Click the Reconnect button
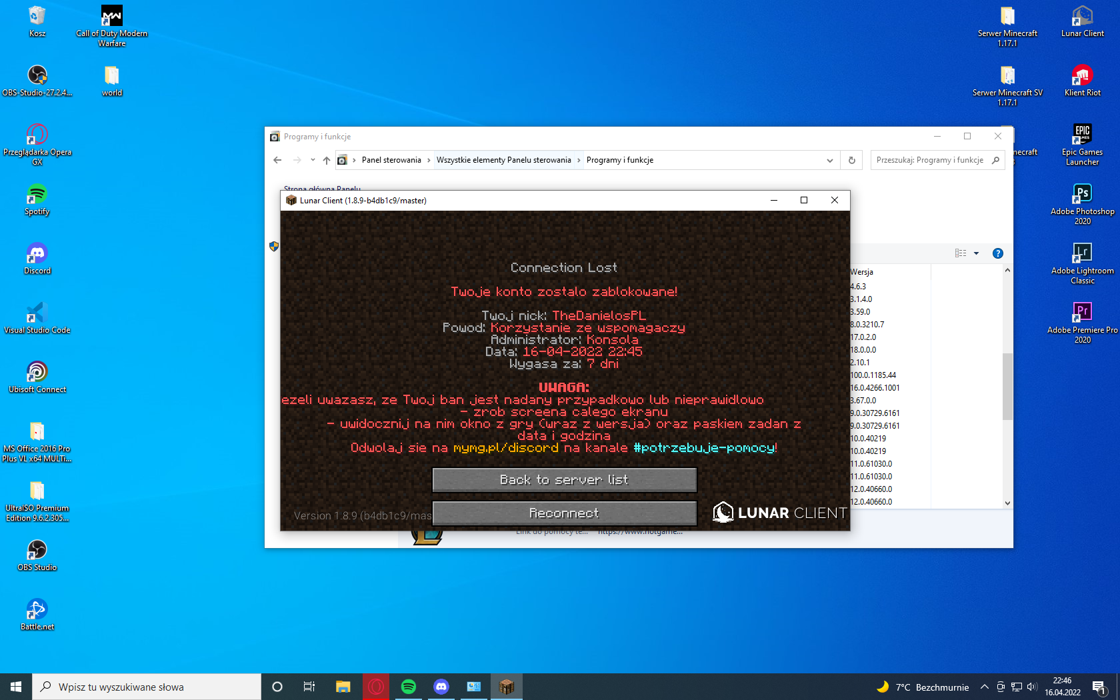Screen dimensions: 1120x700 (564, 513)
